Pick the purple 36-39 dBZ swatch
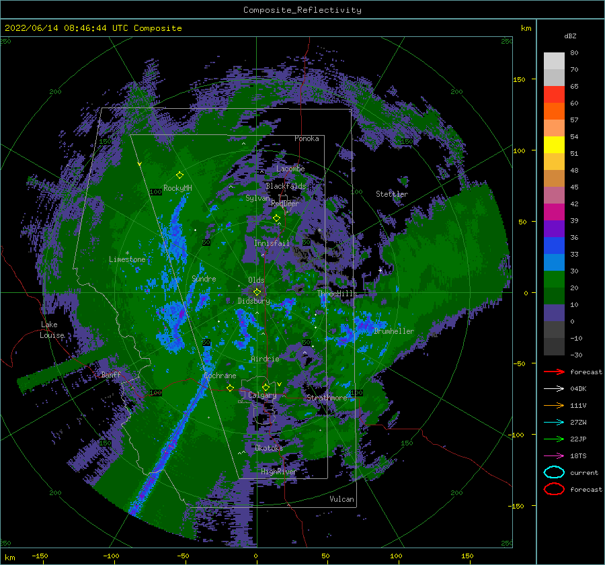The height and width of the screenshot is (565, 605). pos(554,228)
